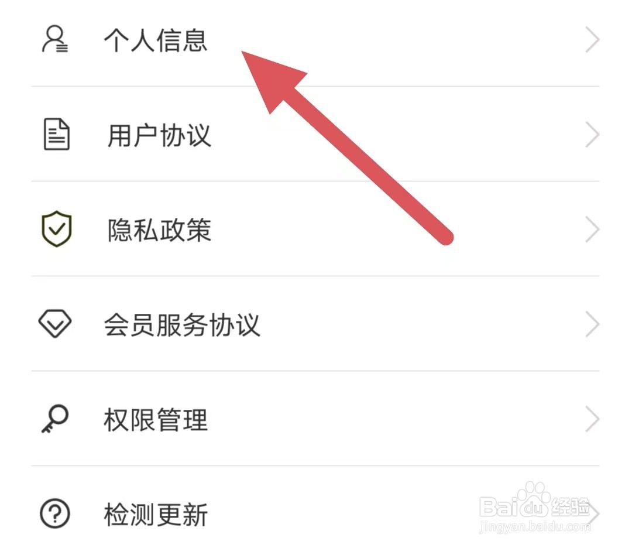Select the 检测更新 text label
The width and height of the screenshot is (625, 548).
(156, 515)
